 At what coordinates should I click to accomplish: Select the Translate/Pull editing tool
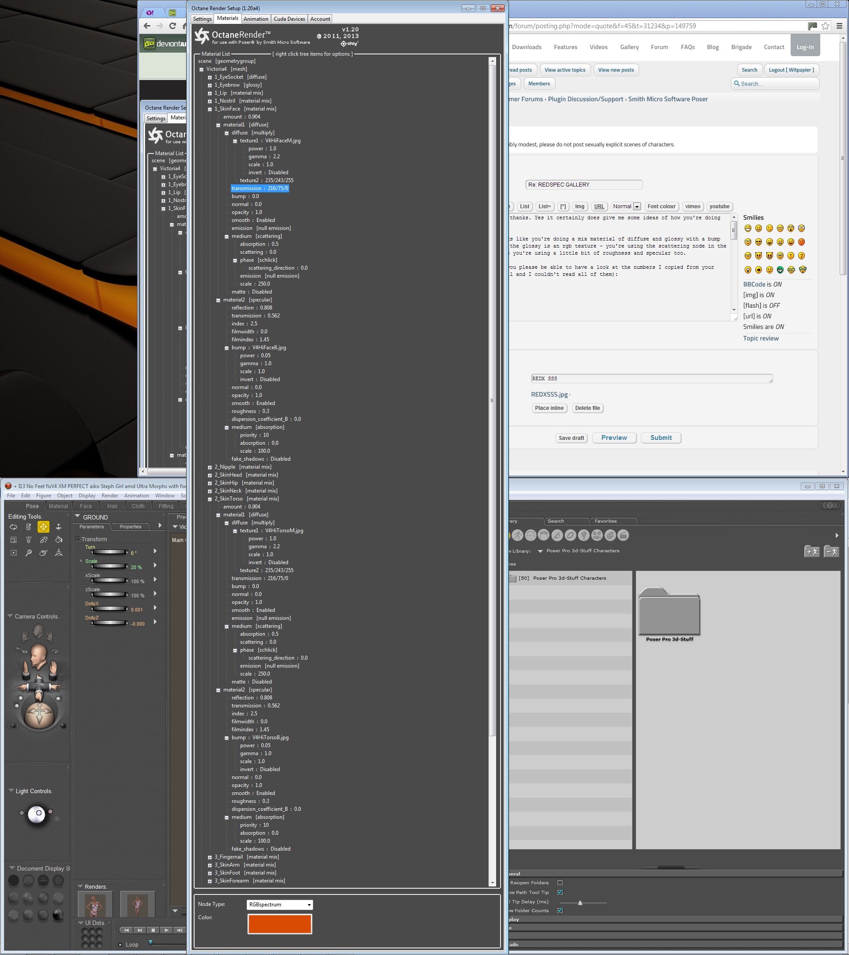pos(43,527)
